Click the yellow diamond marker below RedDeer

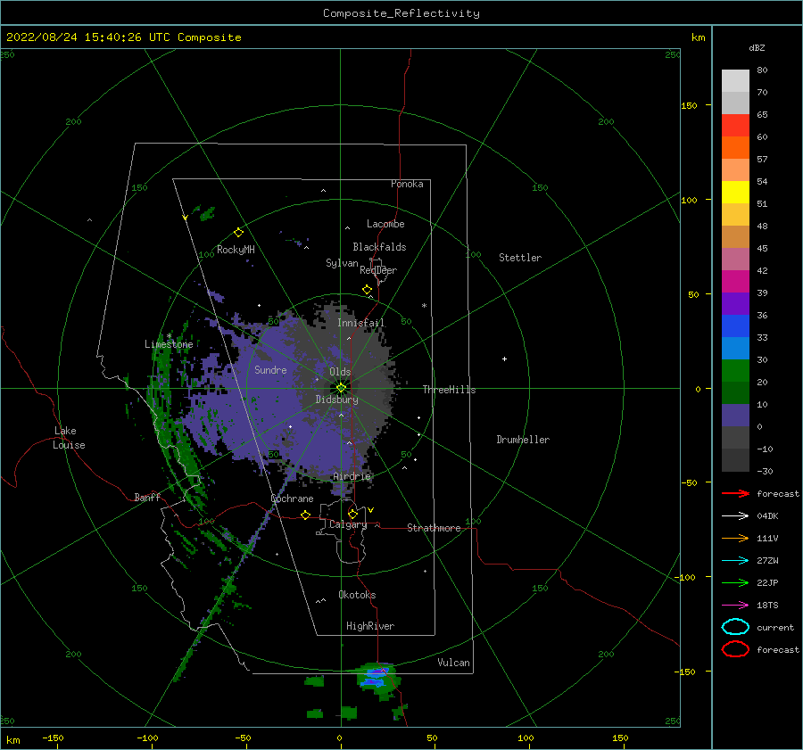click(368, 290)
